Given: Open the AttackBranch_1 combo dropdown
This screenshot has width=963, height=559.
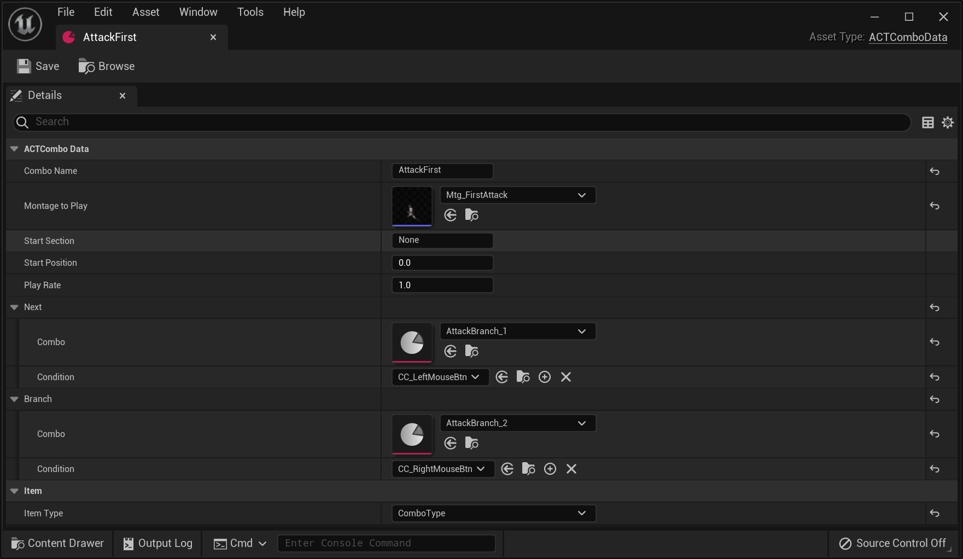Looking at the screenshot, I should pos(517,331).
